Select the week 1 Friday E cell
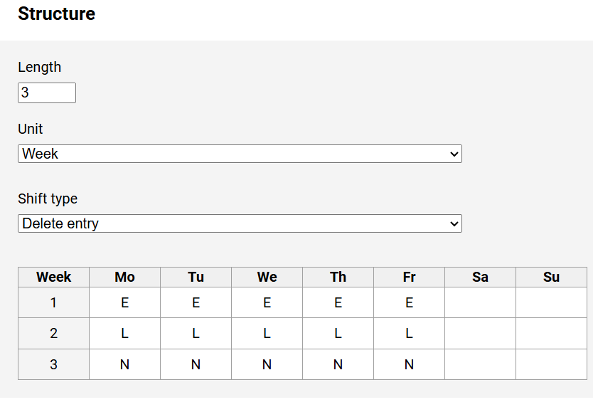This screenshot has height=407, width=593. [410, 302]
